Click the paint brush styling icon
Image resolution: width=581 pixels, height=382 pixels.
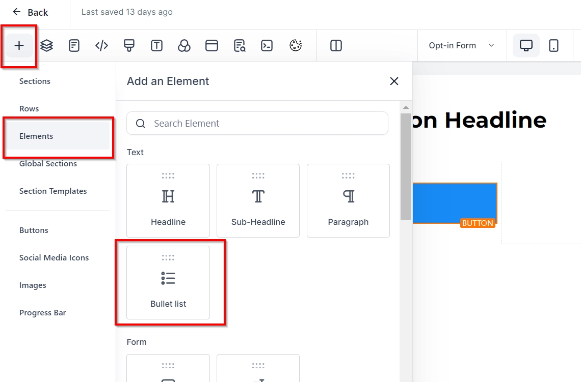click(x=129, y=46)
